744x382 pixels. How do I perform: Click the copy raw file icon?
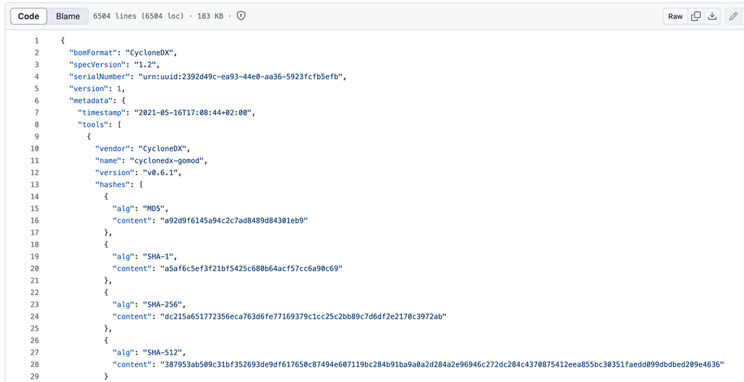tap(696, 16)
